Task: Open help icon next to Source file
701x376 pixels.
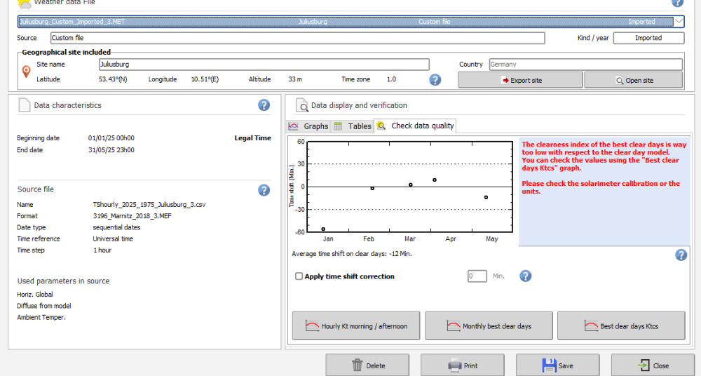Action: [264, 190]
